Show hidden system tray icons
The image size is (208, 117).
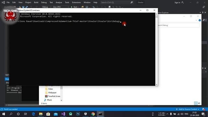click(167, 114)
